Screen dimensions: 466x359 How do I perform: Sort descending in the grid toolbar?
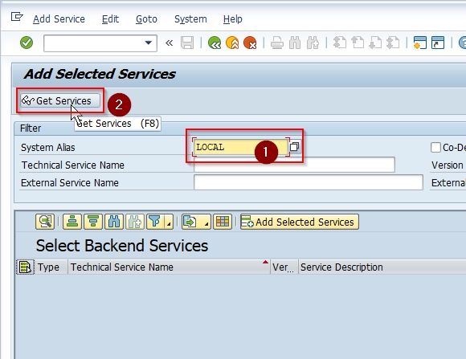(x=93, y=222)
